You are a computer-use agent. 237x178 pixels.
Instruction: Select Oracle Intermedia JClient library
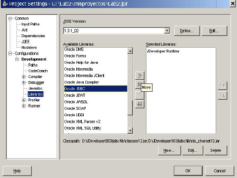click(x=95, y=75)
